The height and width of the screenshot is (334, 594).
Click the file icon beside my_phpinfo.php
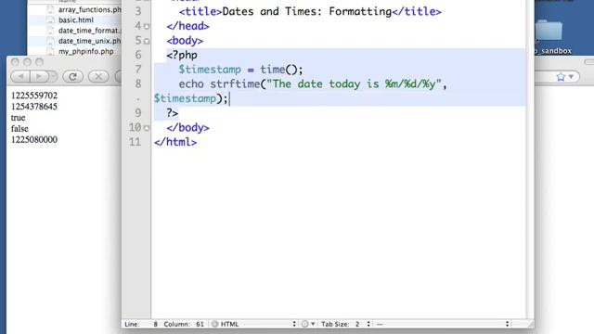point(50,52)
